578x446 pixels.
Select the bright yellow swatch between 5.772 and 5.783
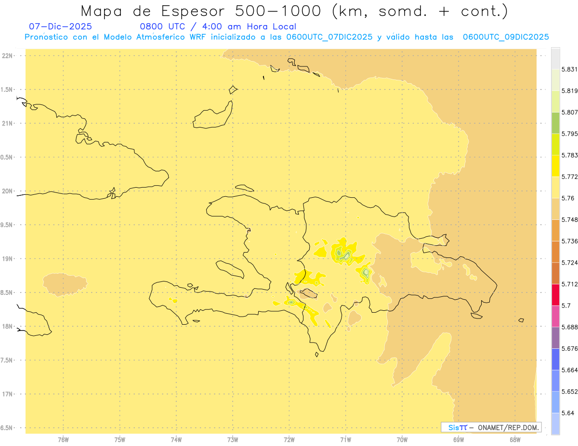point(555,166)
